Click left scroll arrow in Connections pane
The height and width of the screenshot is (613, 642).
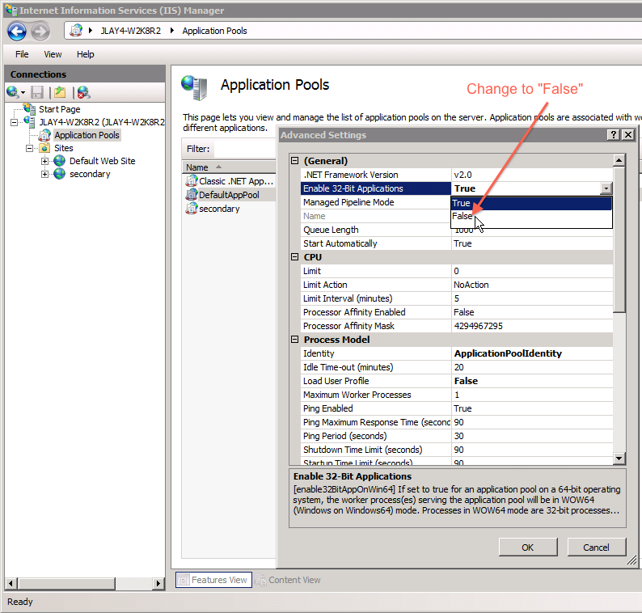point(11,583)
